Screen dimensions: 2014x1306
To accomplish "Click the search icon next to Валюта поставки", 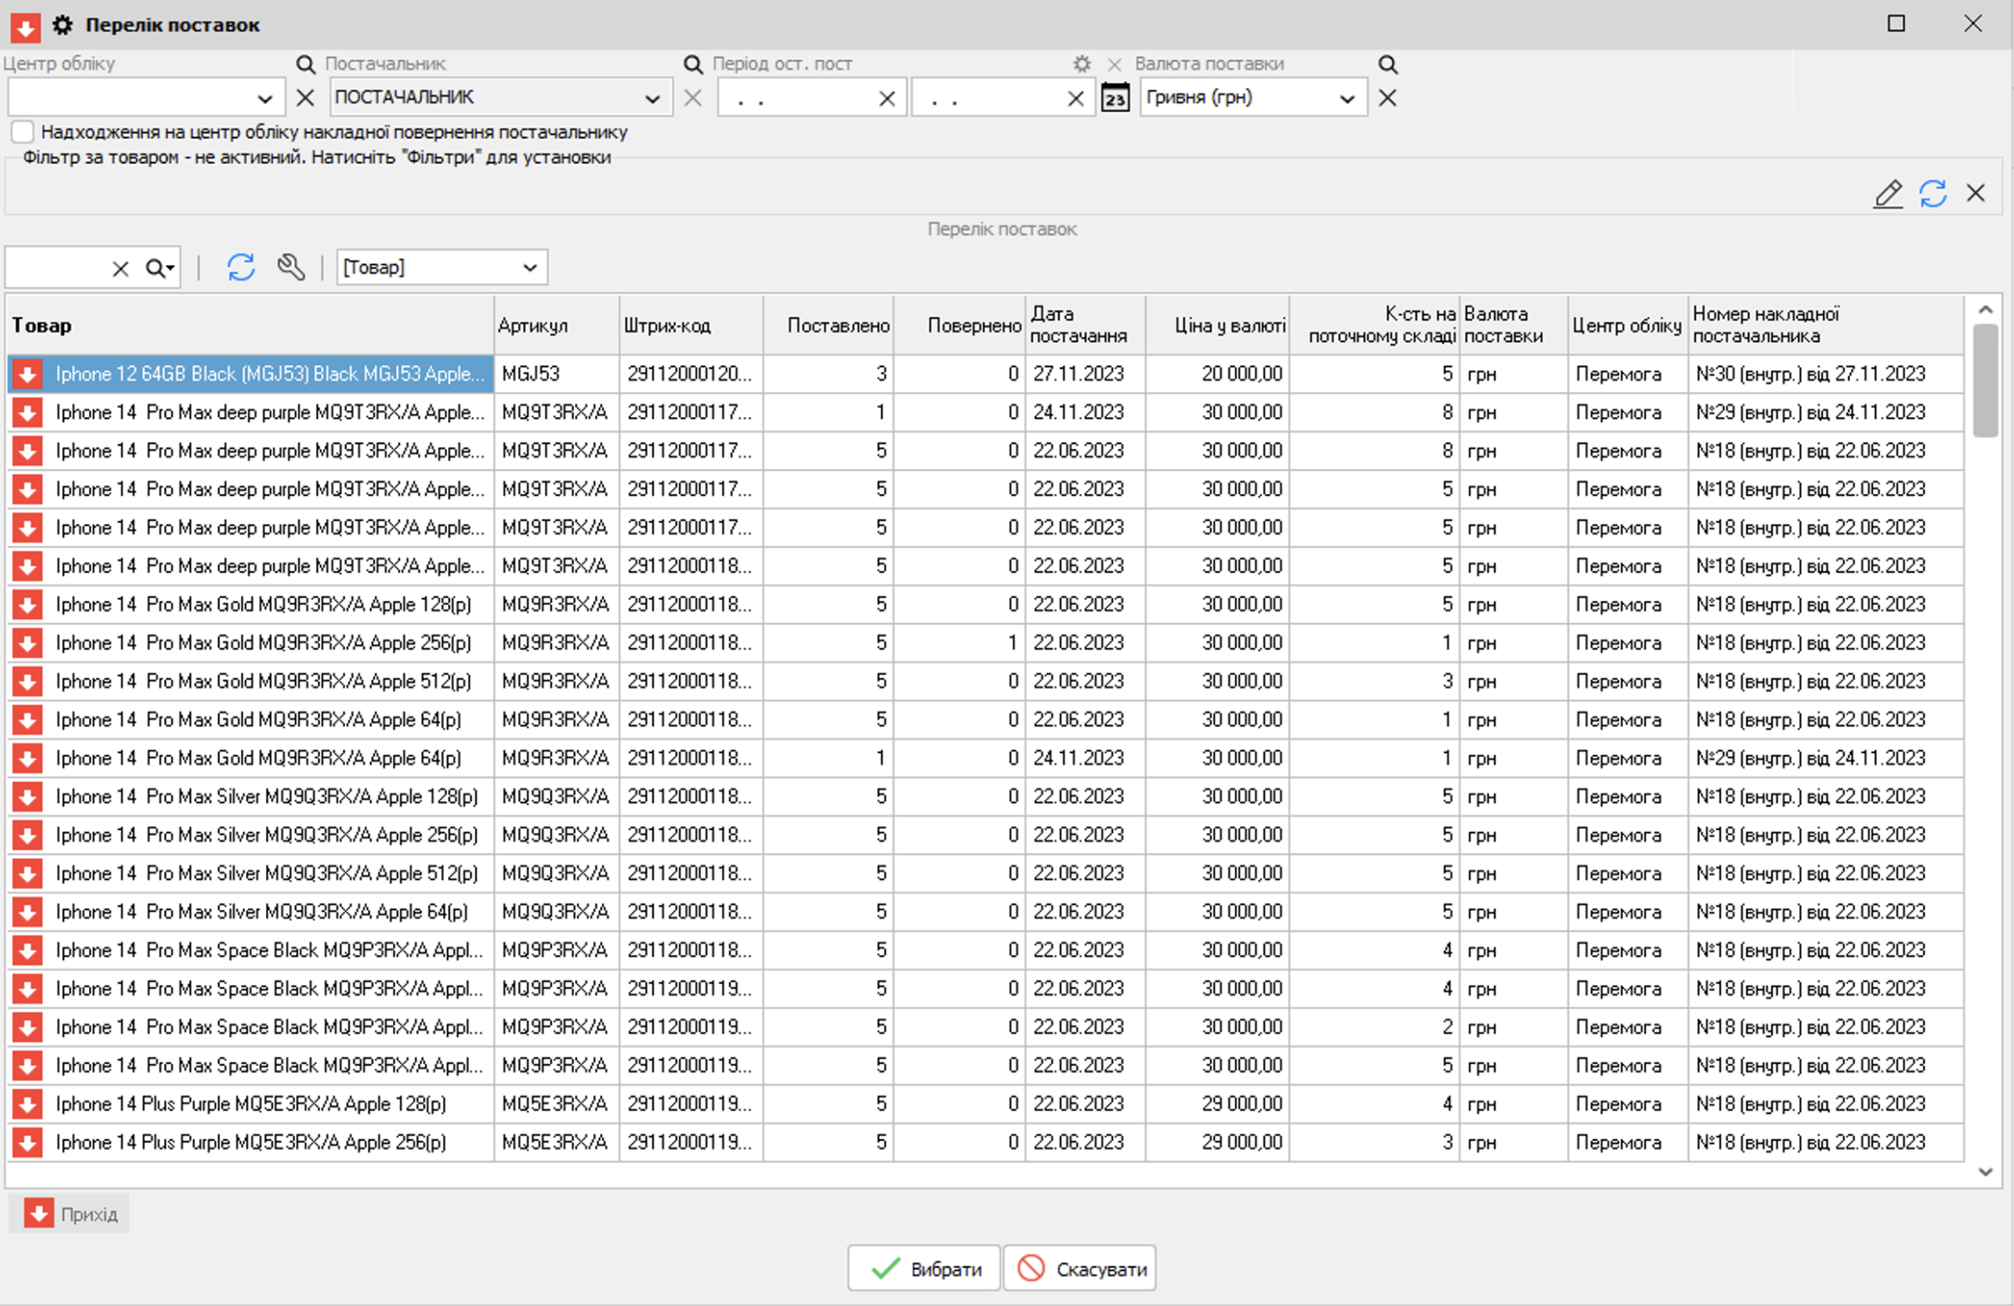I will (1387, 64).
